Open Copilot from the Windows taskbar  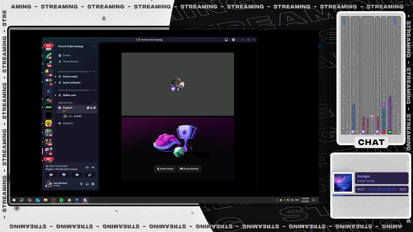[x=30, y=200]
